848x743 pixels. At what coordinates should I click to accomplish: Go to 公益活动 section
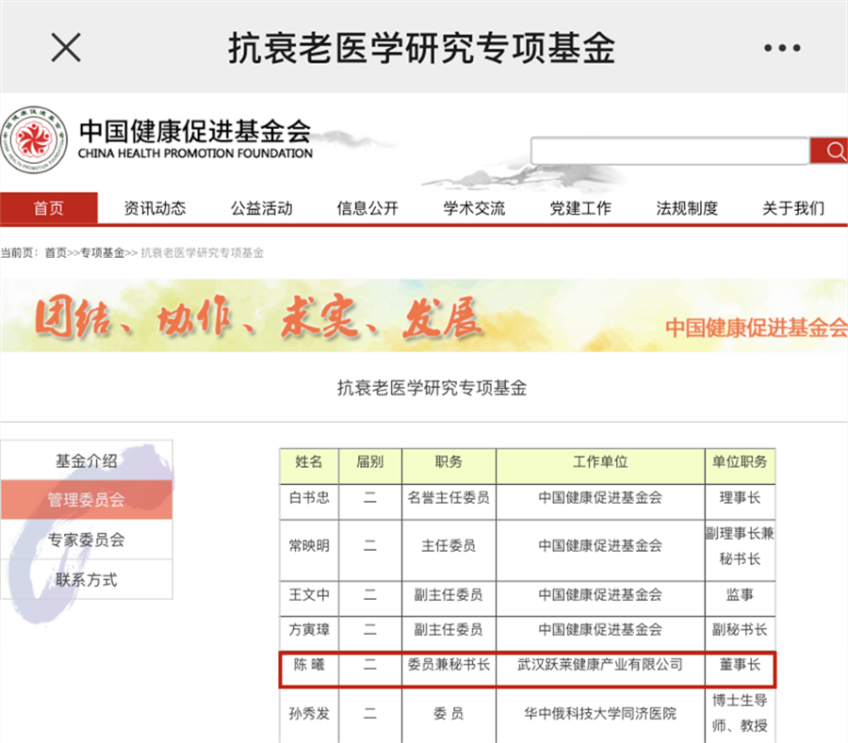click(261, 208)
